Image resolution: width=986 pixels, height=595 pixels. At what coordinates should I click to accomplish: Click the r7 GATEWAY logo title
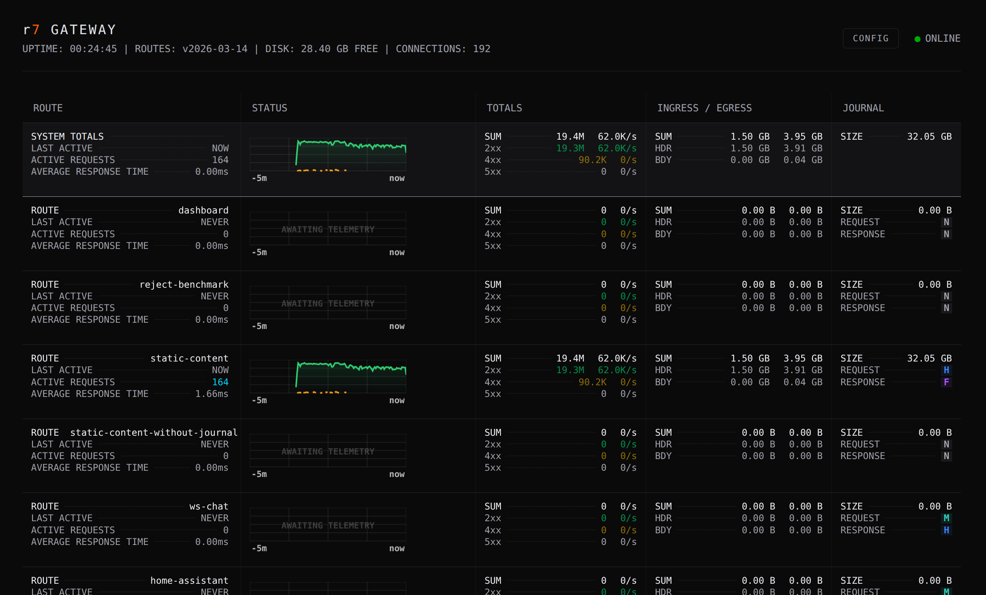(x=69, y=30)
